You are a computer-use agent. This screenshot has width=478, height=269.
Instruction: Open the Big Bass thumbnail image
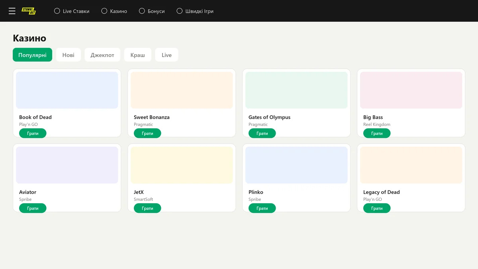(411, 90)
